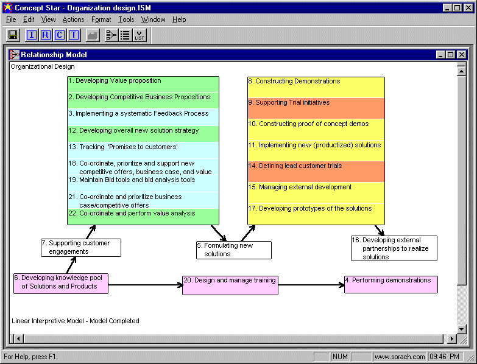477x364 pixels.
Task: Click the horizontal scrollbar left arrow
Action: point(18,338)
